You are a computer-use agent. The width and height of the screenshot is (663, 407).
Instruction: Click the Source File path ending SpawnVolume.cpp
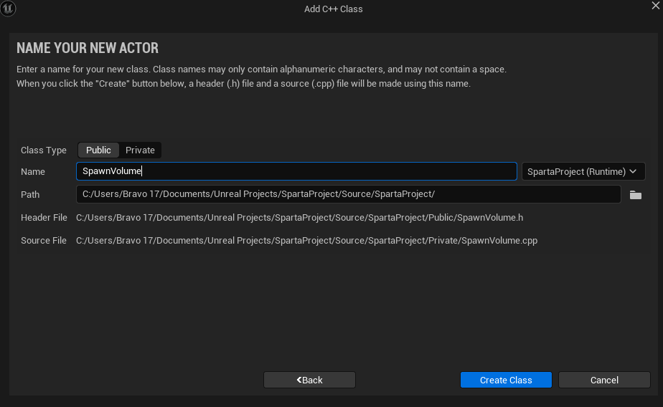[306, 240]
